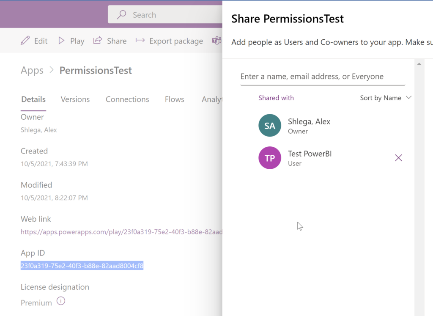Viewport: 433px width, 316px height.
Task: Select the Shlega, Alex name in shared list
Action: pyautogui.click(x=309, y=121)
